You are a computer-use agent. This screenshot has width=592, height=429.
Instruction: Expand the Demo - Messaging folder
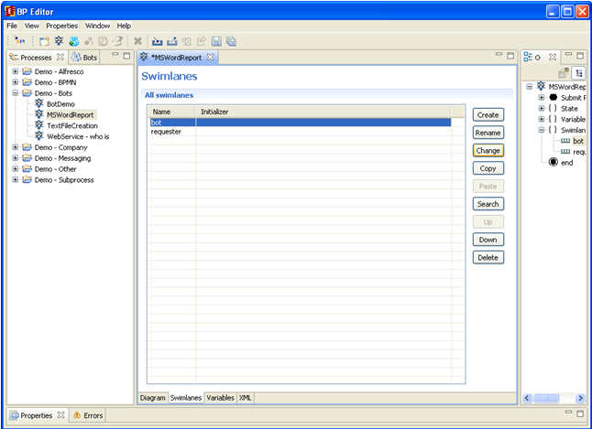point(15,158)
